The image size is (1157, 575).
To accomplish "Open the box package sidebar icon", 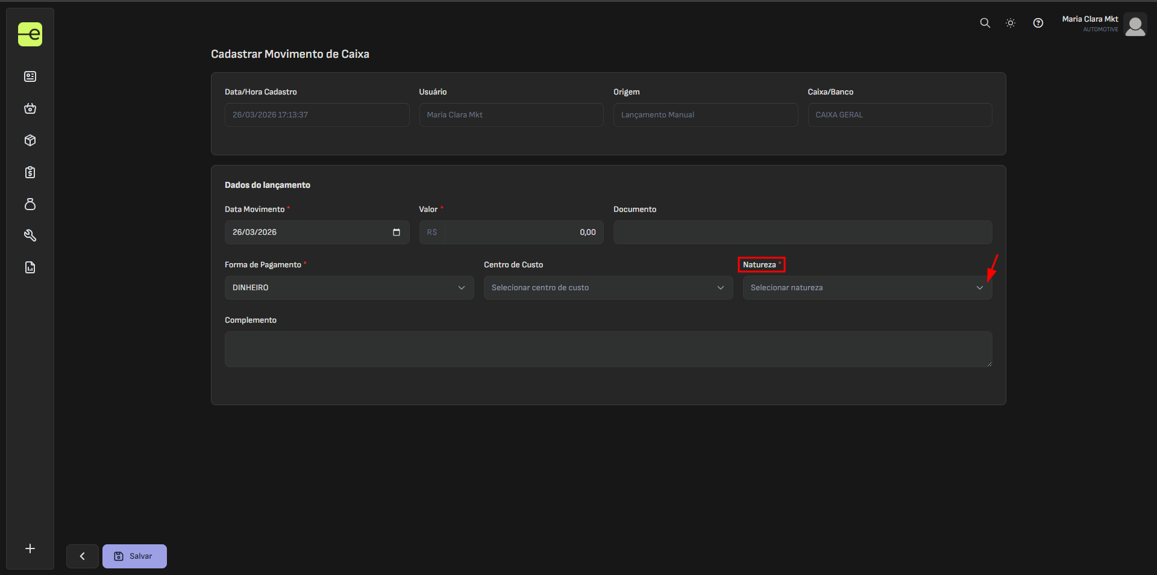I will (x=30, y=140).
